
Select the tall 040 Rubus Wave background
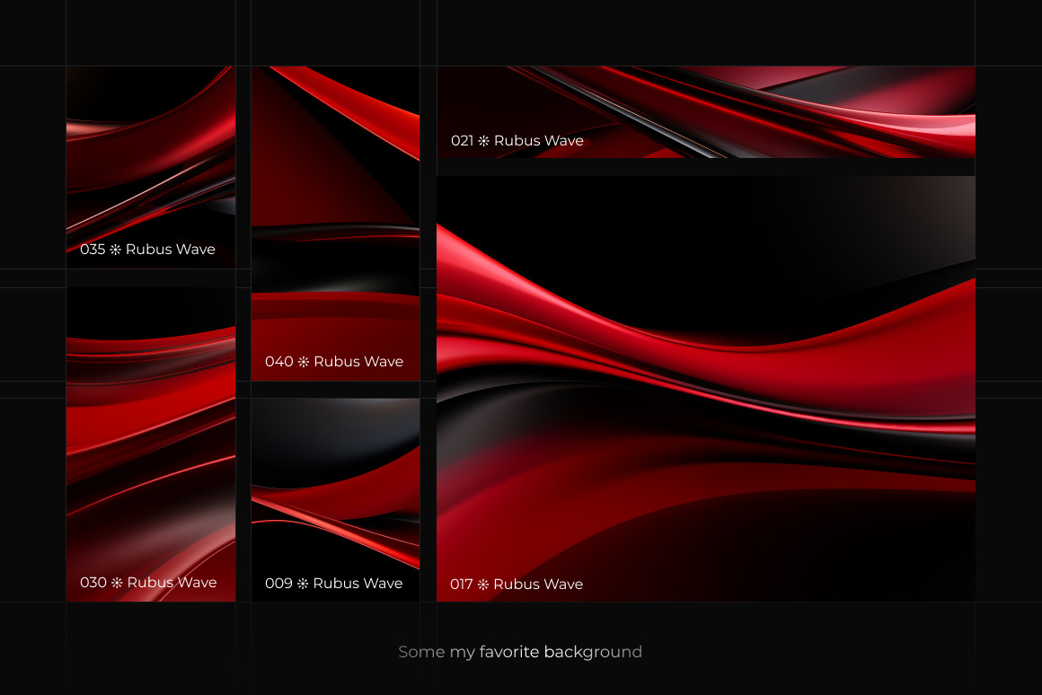pos(335,207)
